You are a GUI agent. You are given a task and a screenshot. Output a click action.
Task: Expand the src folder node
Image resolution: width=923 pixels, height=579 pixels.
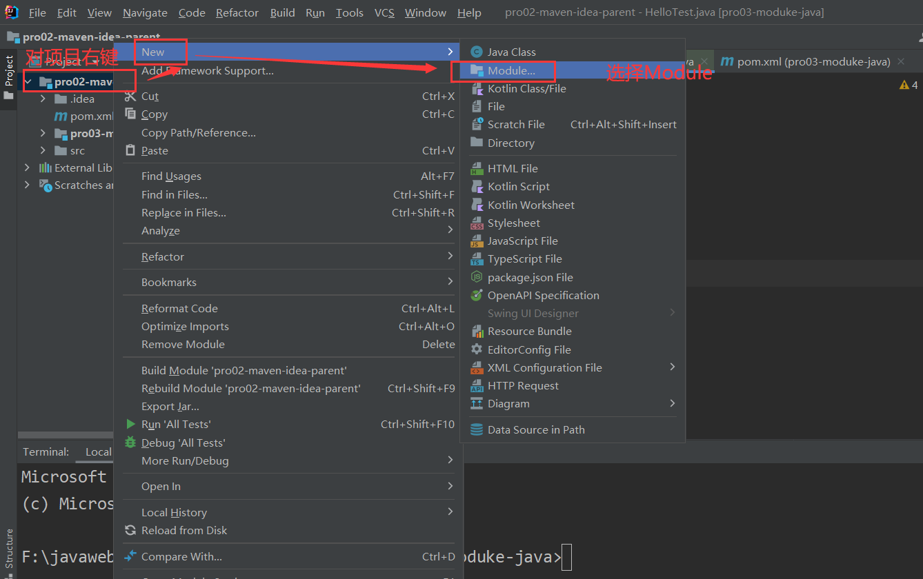point(43,150)
